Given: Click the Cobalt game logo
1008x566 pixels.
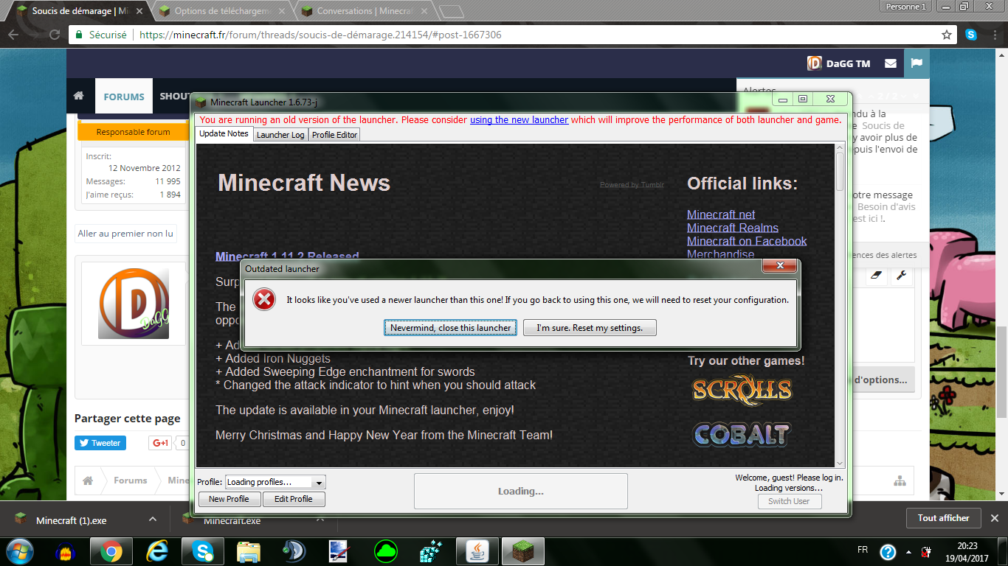Looking at the screenshot, I should [x=742, y=434].
